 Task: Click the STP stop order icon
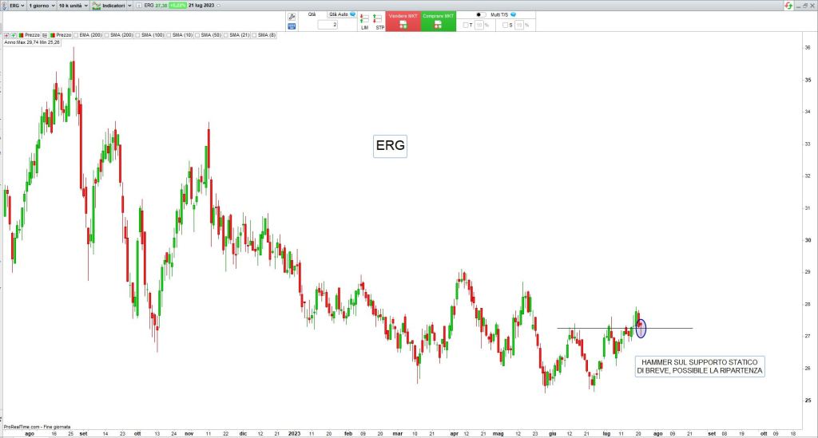(378, 22)
